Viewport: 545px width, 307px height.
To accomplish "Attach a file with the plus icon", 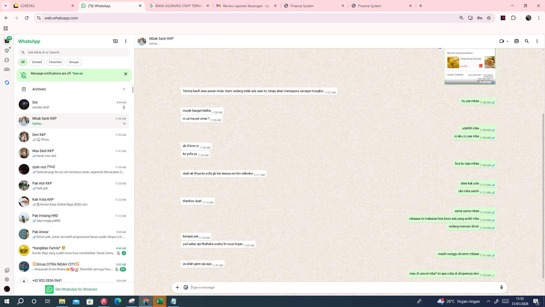I will [x=177, y=287].
